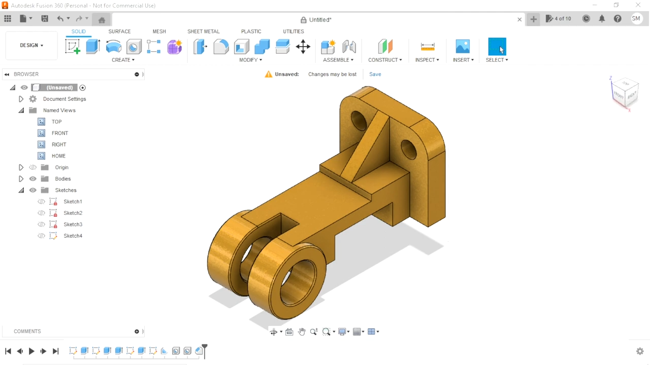
Task: Toggle the Origin folder visibility eye
Action: pyautogui.click(x=33, y=167)
